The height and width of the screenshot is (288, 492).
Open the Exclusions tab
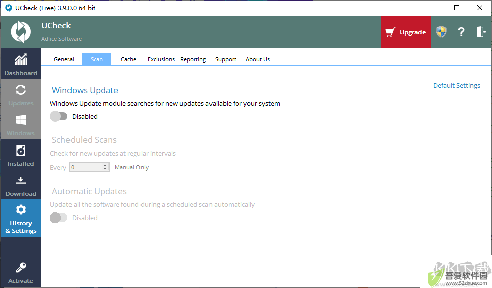pos(161,59)
